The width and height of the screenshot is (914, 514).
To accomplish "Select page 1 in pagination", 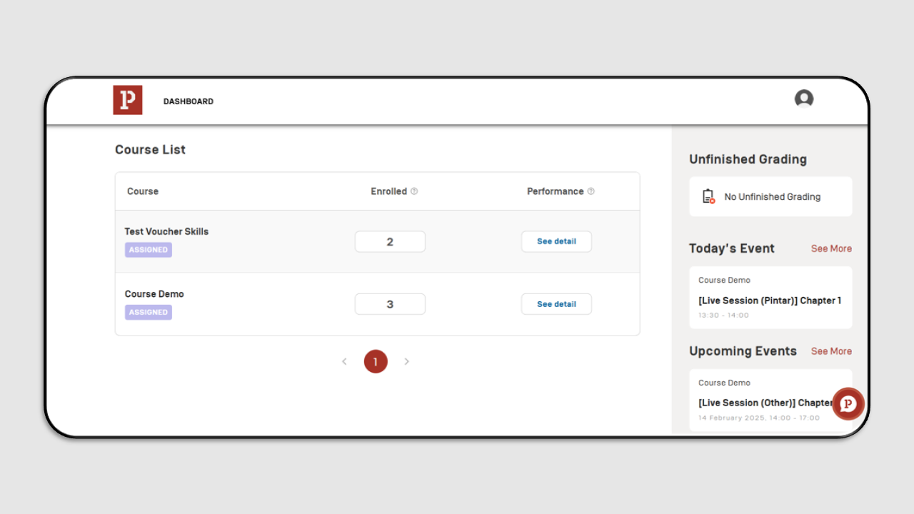I will 376,361.
